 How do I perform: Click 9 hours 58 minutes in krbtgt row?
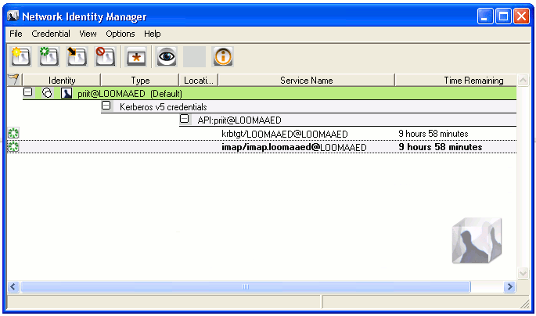click(433, 134)
